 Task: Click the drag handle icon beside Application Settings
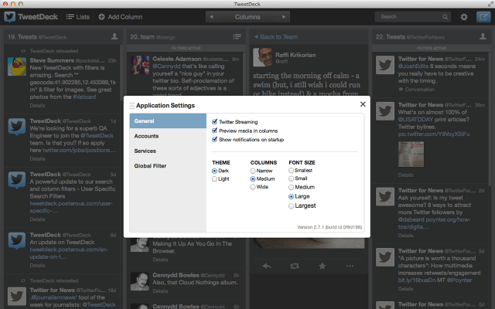pyautogui.click(x=132, y=106)
